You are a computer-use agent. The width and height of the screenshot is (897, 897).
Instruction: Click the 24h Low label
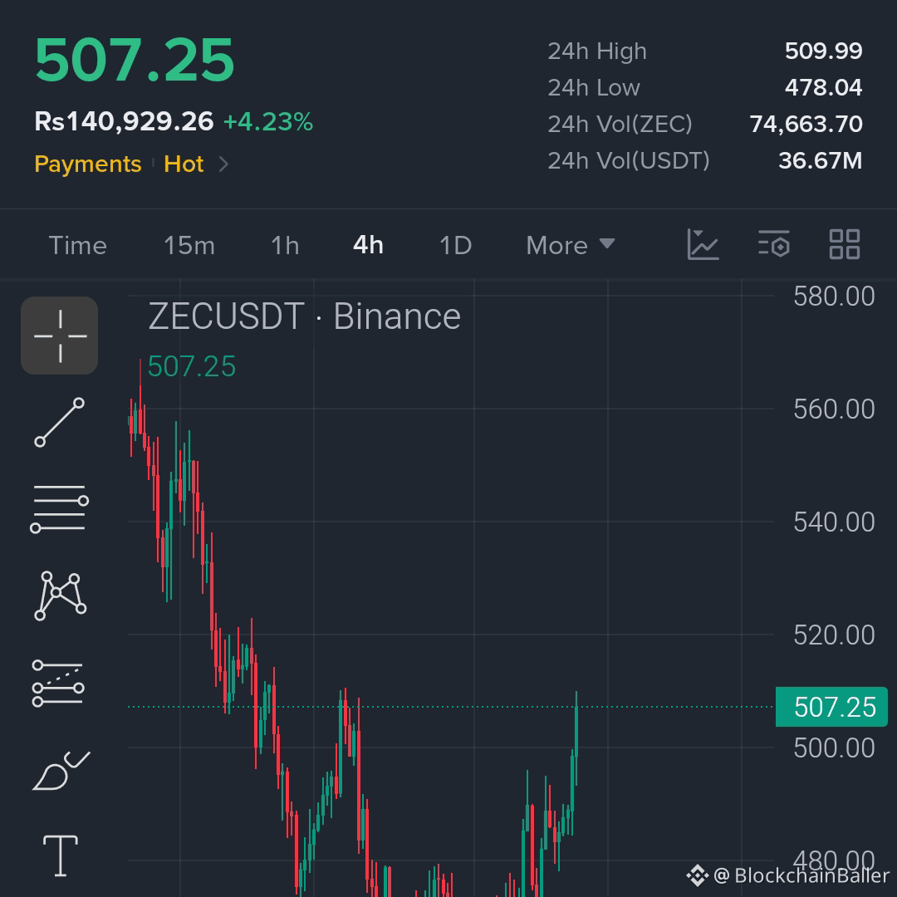click(594, 87)
